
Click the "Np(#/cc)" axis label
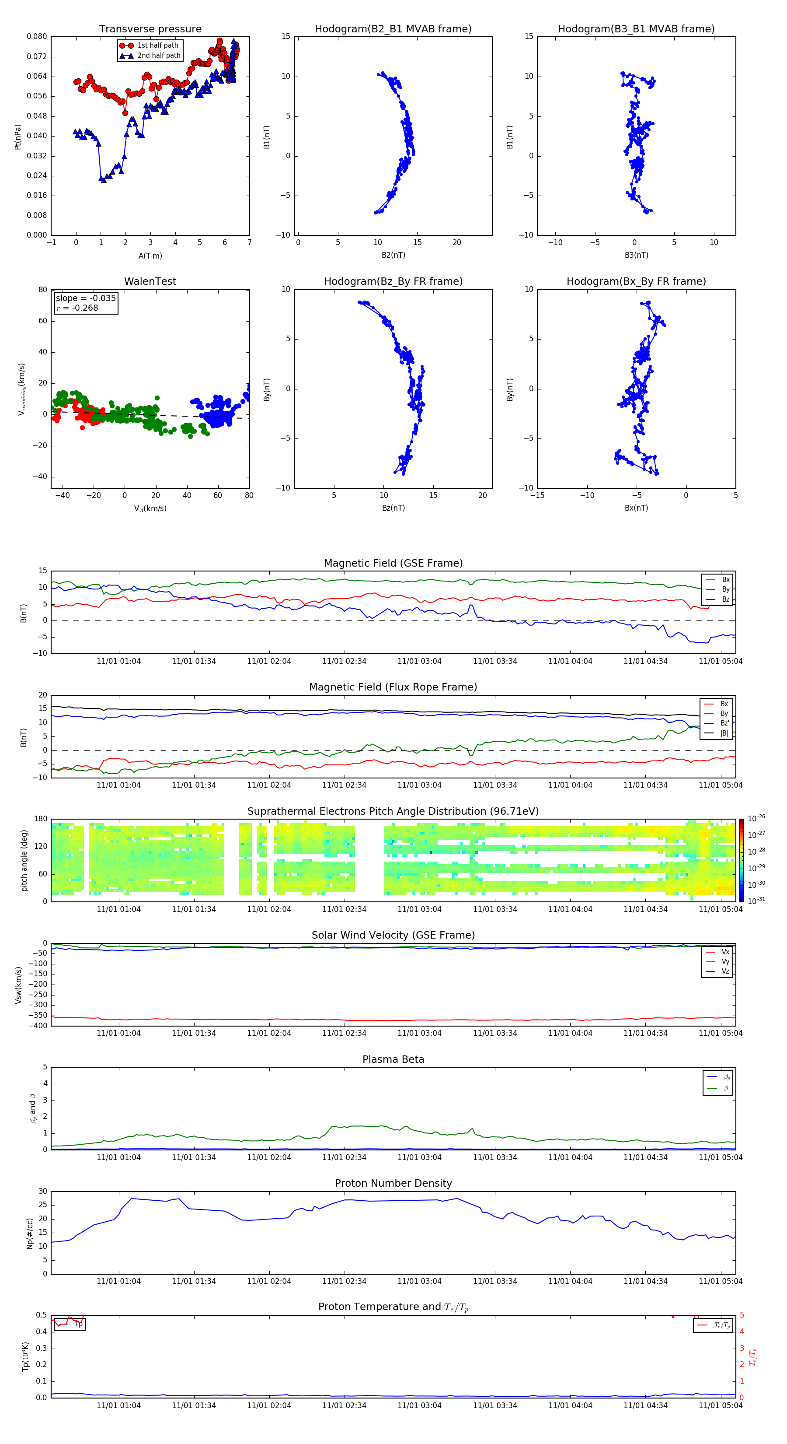point(30,1233)
